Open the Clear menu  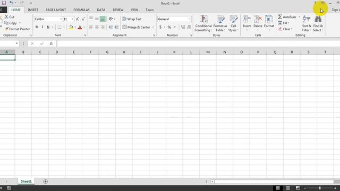[285, 29]
